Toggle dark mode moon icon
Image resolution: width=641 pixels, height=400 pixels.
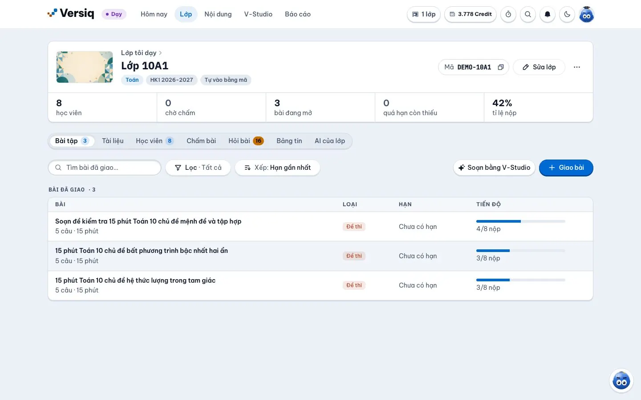567,14
